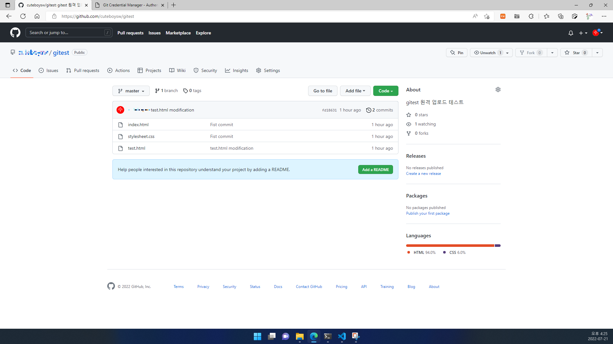Click Create a new release link
The image size is (613, 344).
423,174
